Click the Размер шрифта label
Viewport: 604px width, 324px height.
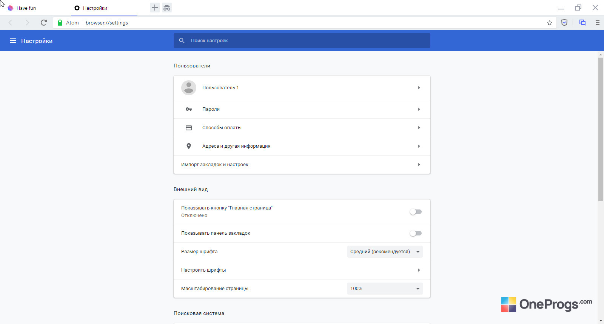pos(199,252)
